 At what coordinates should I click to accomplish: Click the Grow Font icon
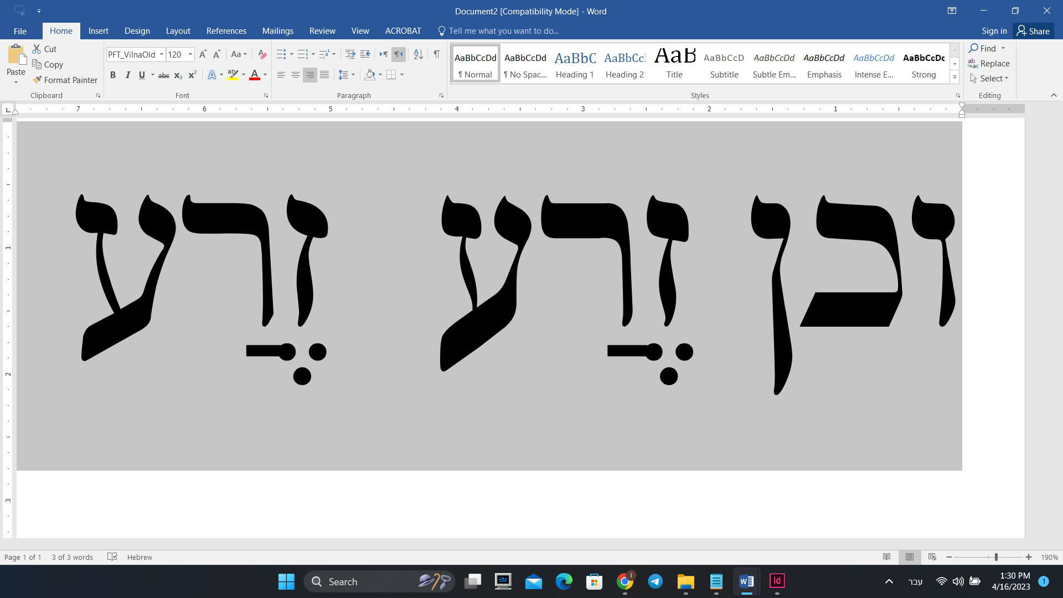coord(203,54)
